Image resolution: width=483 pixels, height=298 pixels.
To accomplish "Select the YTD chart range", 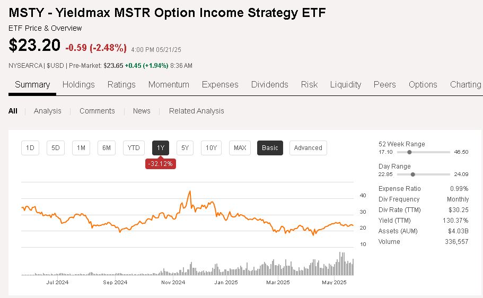I will [x=134, y=148].
